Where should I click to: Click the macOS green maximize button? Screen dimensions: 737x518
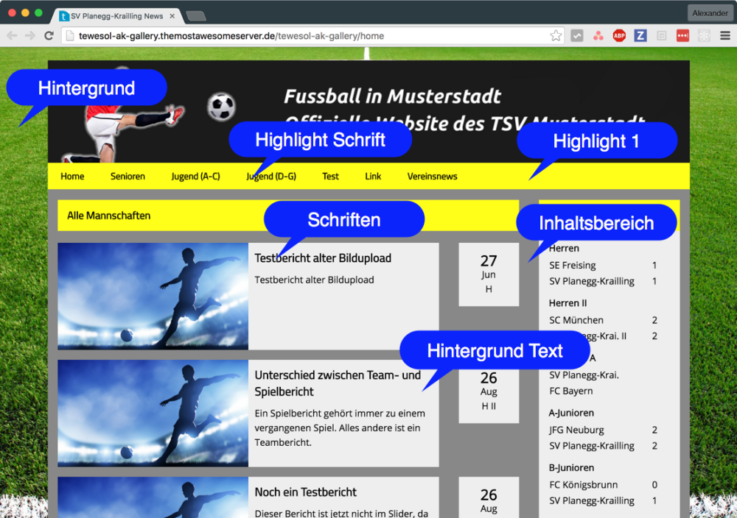[38, 13]
